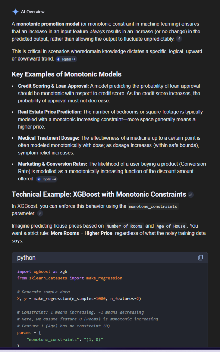Copy the python code block
This screenshot has height=352, width=220.
[x=200, y=257]
